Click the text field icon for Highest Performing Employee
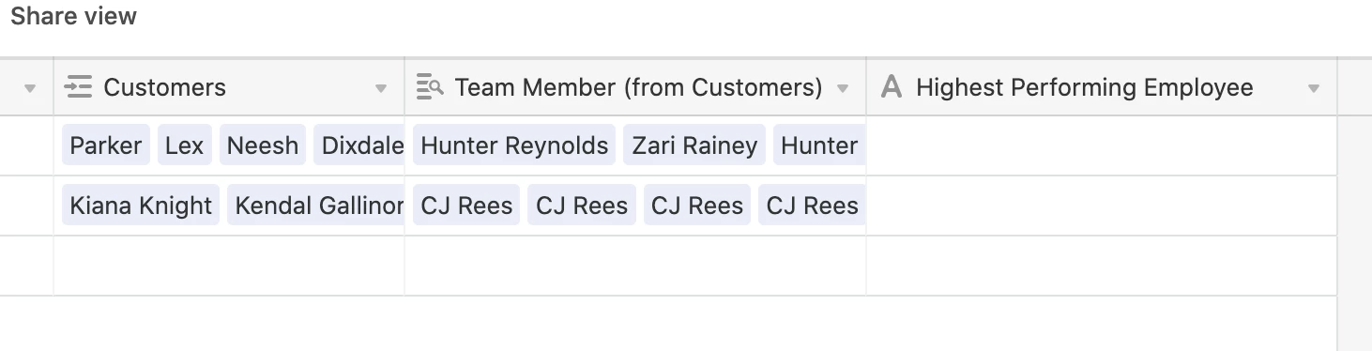1372x351 pixels. 892,87
